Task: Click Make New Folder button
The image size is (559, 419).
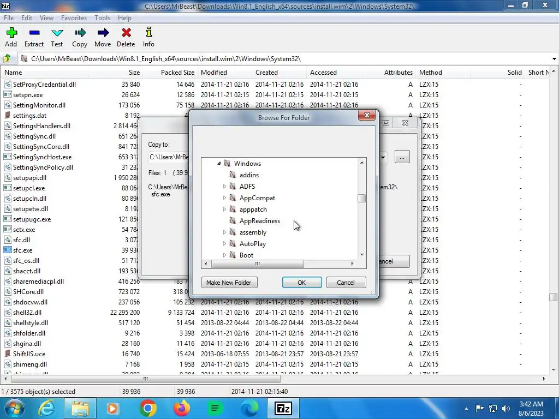Action: coord(229,283)
